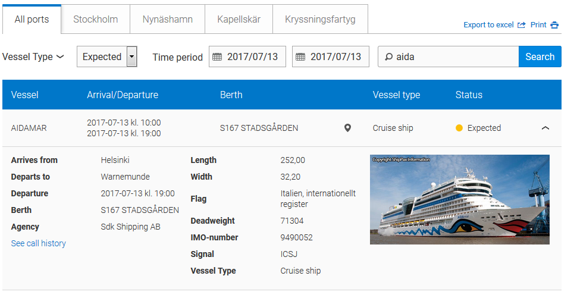Click the end date calendar icon
This screenshot has width=577, height=301.
(x=300, y=57)
